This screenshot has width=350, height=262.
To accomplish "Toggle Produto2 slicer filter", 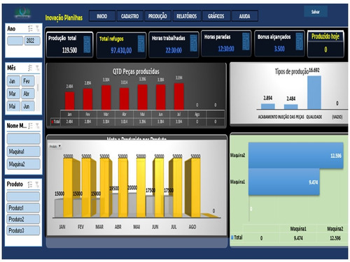I will (x=23, y=219).
